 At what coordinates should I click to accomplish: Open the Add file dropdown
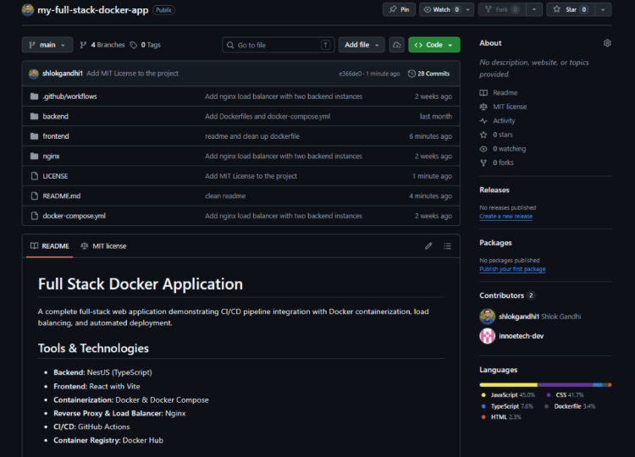tap(362, 45)
